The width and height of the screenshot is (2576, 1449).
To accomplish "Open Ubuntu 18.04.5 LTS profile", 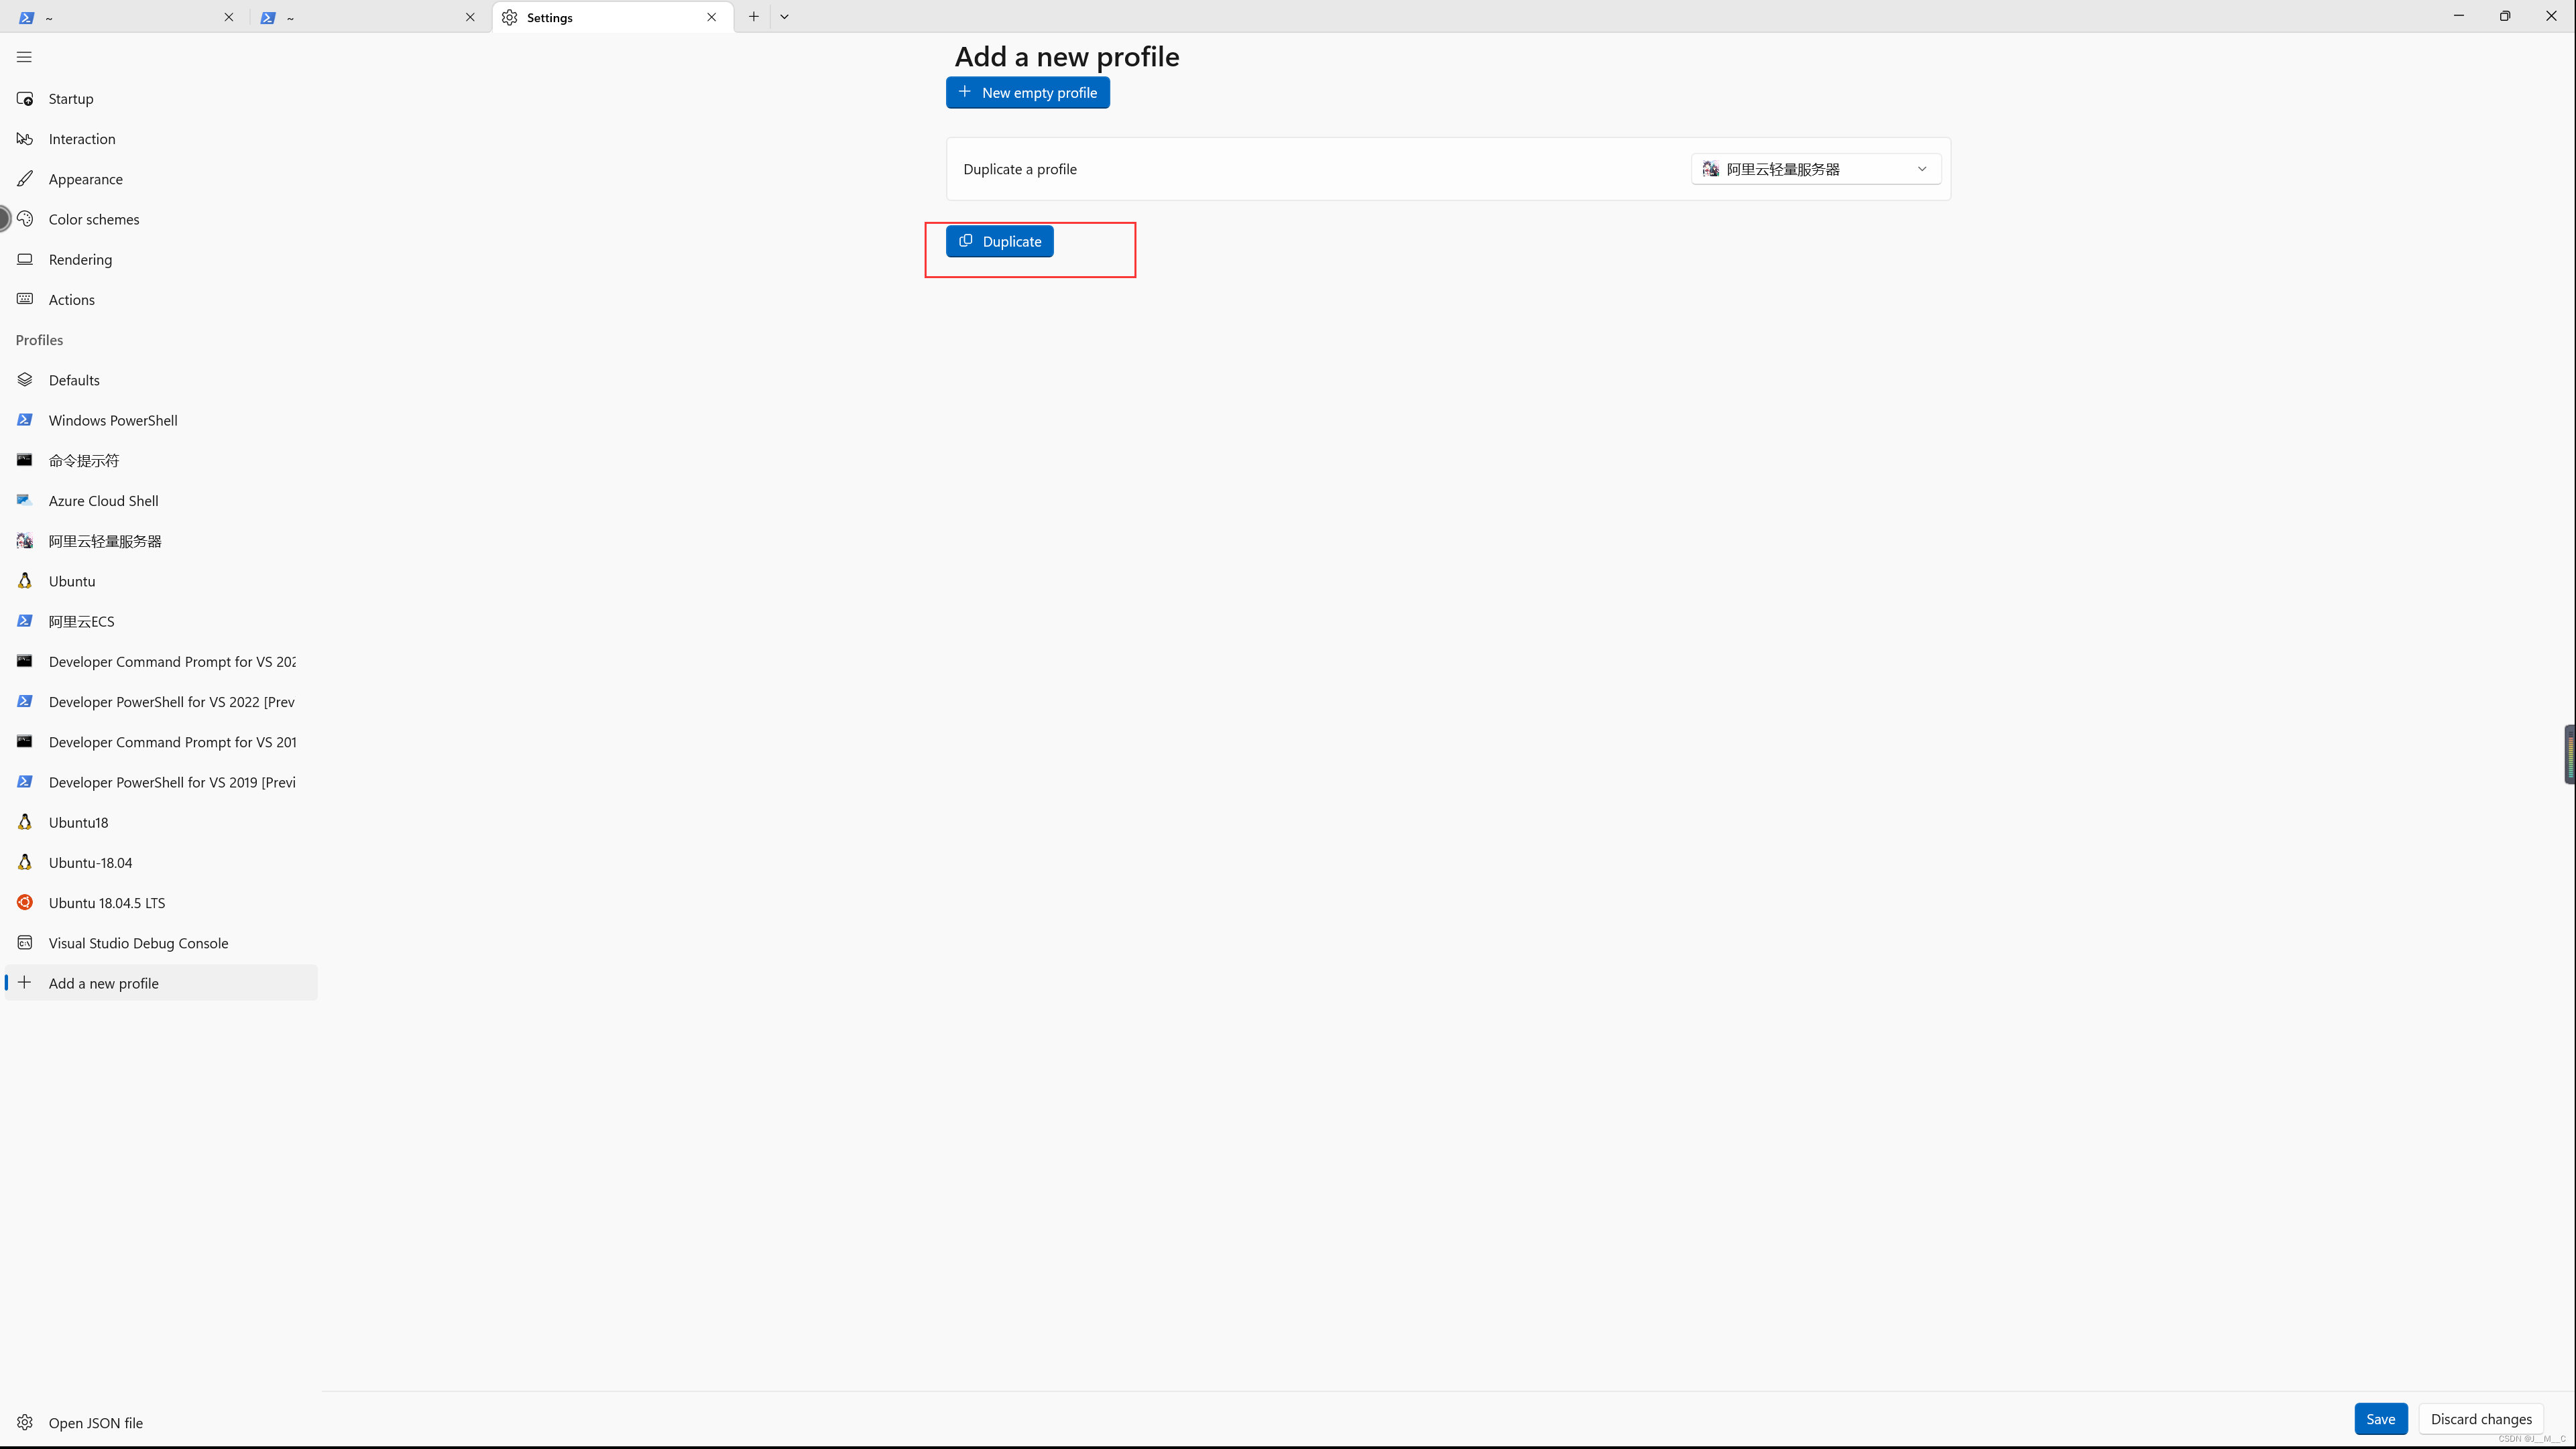I will click(x=106, y=902).
